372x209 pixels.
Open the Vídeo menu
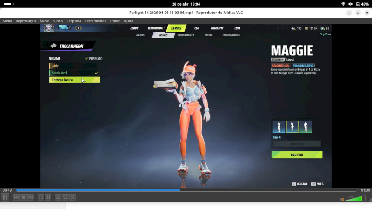(58, 21)
